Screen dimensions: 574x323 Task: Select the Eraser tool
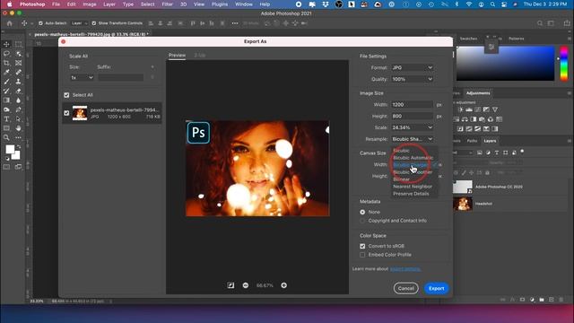[x=18, y=91]
